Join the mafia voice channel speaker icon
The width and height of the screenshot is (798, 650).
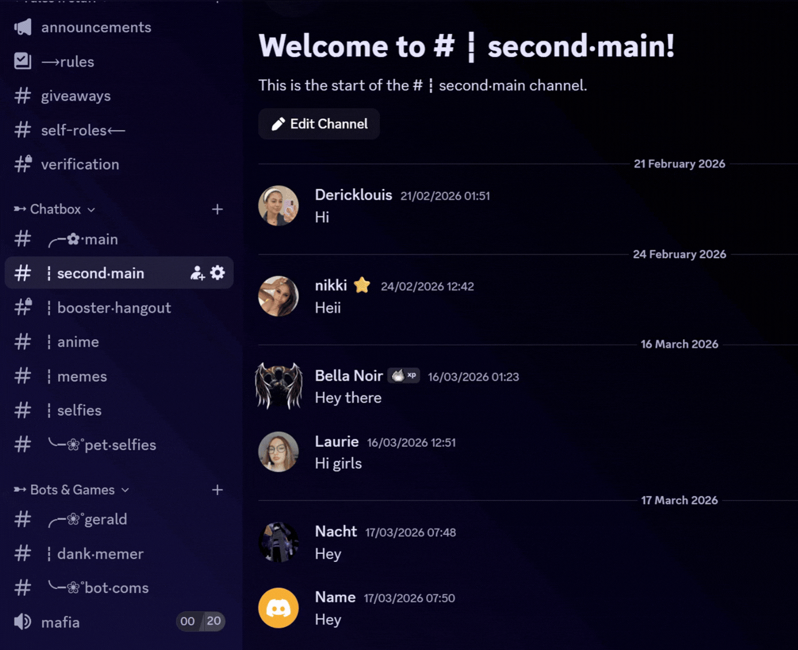[22, 622]
